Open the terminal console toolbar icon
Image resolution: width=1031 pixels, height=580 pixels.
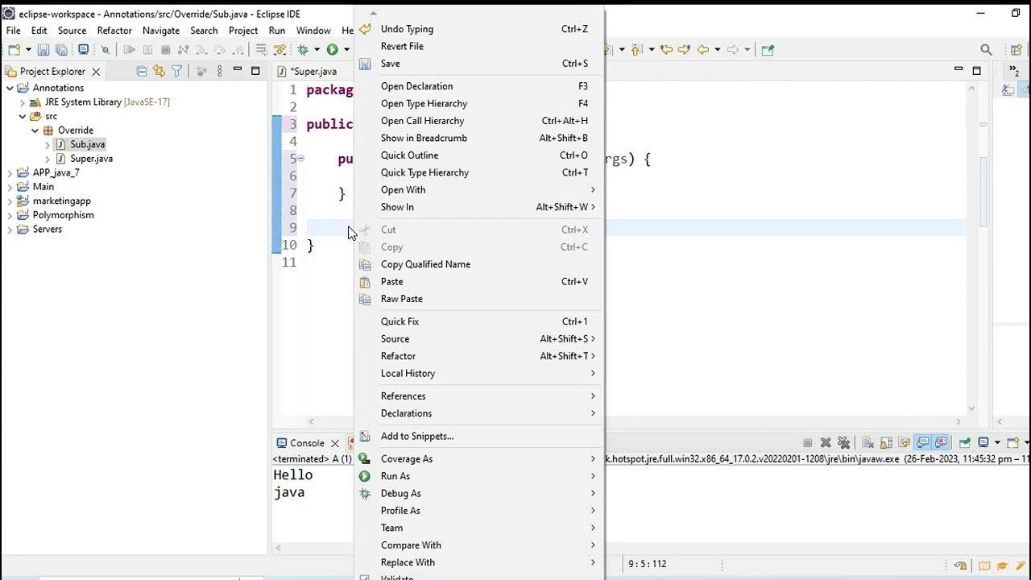point(83,50)
